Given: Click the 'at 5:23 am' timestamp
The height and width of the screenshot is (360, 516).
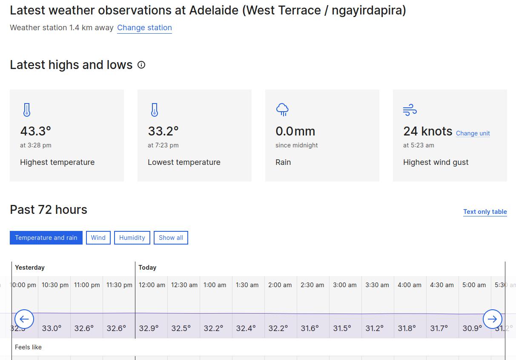Looking at the screenshot, I should point(419,145).
